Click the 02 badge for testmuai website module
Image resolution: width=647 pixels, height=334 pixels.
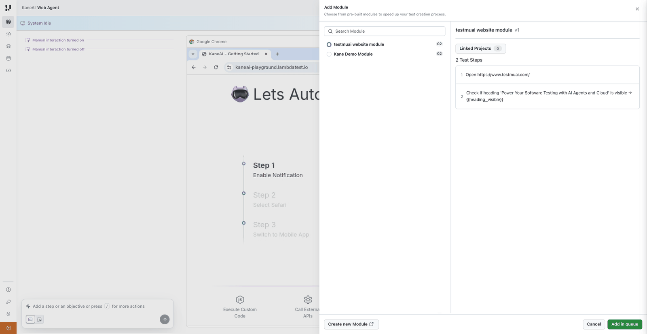439,44
